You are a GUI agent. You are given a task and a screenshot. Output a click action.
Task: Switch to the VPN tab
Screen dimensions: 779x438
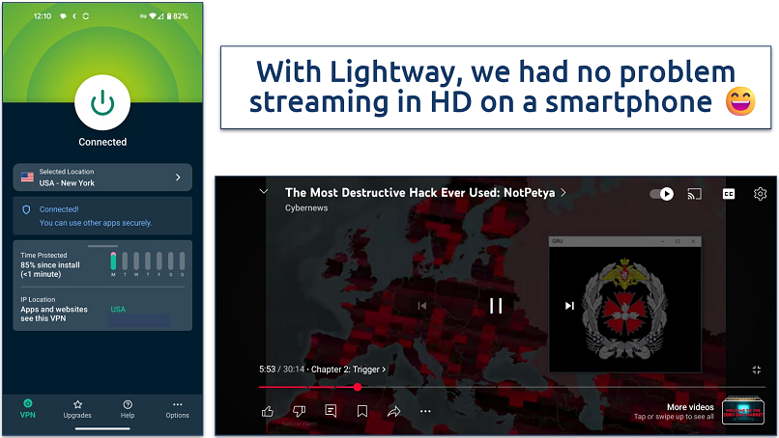(x=28, y=408)
